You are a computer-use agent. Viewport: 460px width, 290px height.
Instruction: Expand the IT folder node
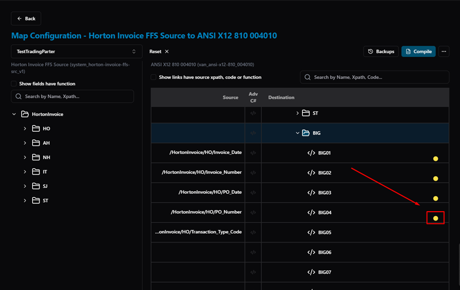25,172
